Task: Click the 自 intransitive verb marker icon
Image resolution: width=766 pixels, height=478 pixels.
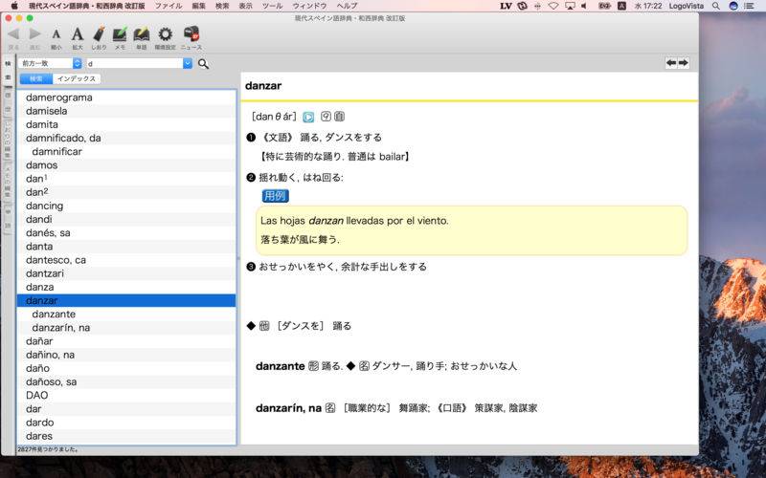Action: pyautogui.click(x=340, y=116)
